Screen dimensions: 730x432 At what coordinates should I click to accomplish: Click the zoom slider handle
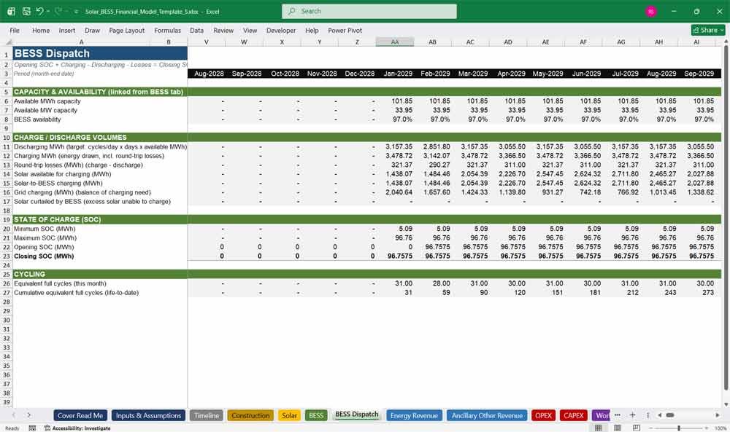tap(679, 428)
